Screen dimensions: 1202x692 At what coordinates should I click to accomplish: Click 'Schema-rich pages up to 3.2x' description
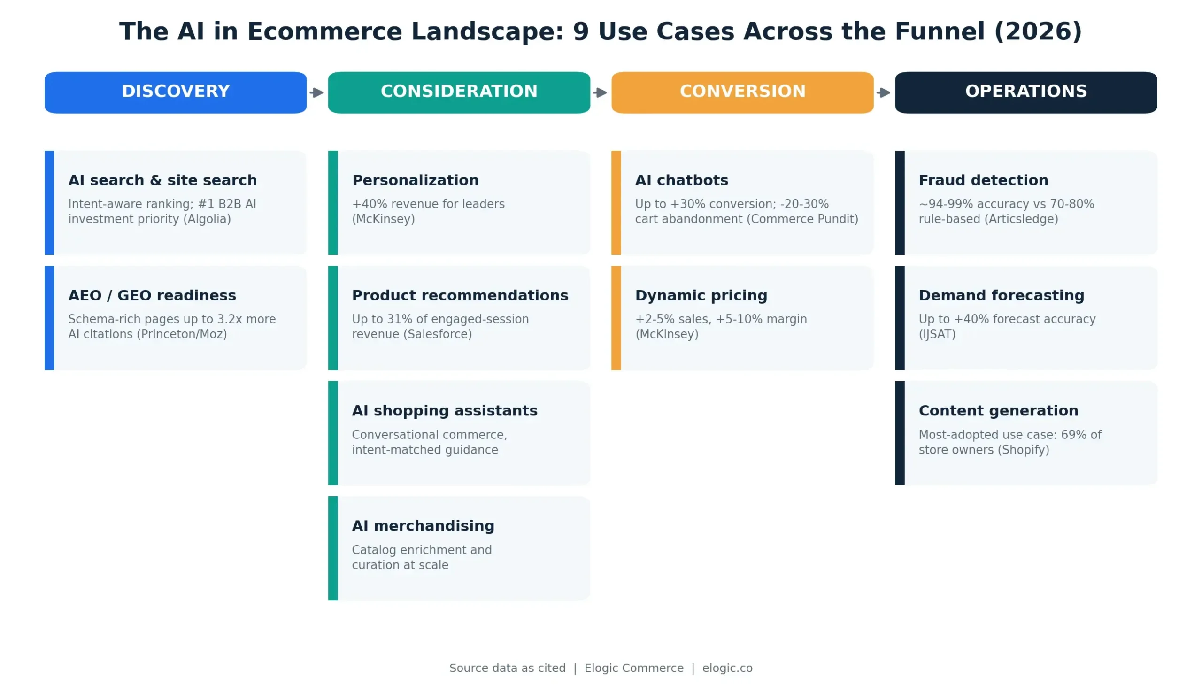click(x=171, y=326)
